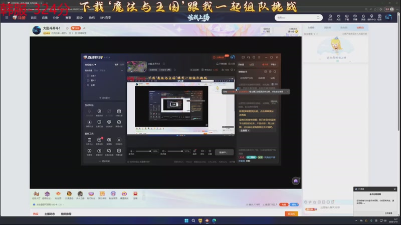This screenshot has height=225, width=401.
Task: Switch to the 相关推荐 tab below the video
Action: (66, 214)
